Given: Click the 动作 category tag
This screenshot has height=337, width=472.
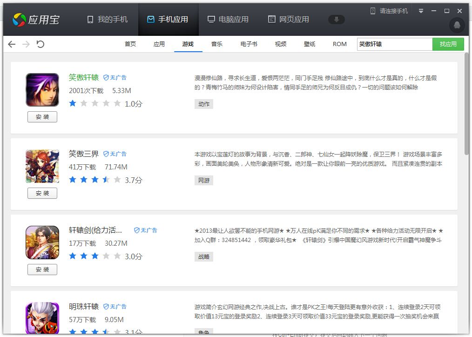Looking at the screenshot, I should coord(204,104).
